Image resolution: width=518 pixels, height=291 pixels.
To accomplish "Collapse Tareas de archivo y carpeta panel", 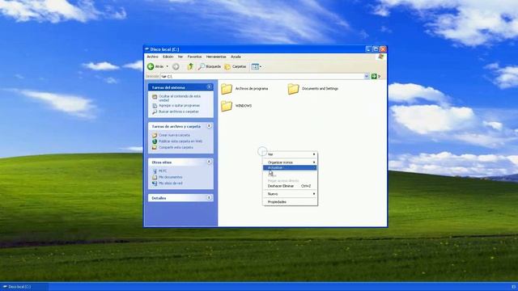I will coord(209,126).
